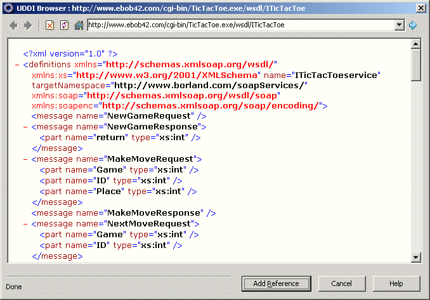Stop loading with the red X icon
This screenshot has width=430, height=300.
[49, 25]
